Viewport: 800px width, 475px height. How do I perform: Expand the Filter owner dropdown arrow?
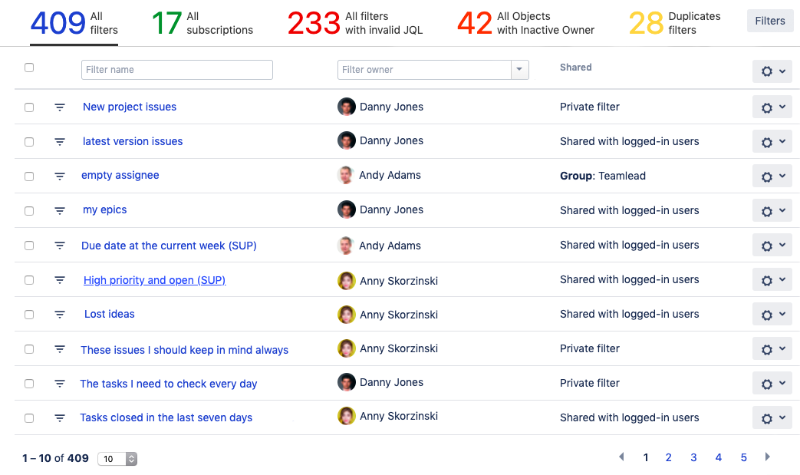pos(520,70)
